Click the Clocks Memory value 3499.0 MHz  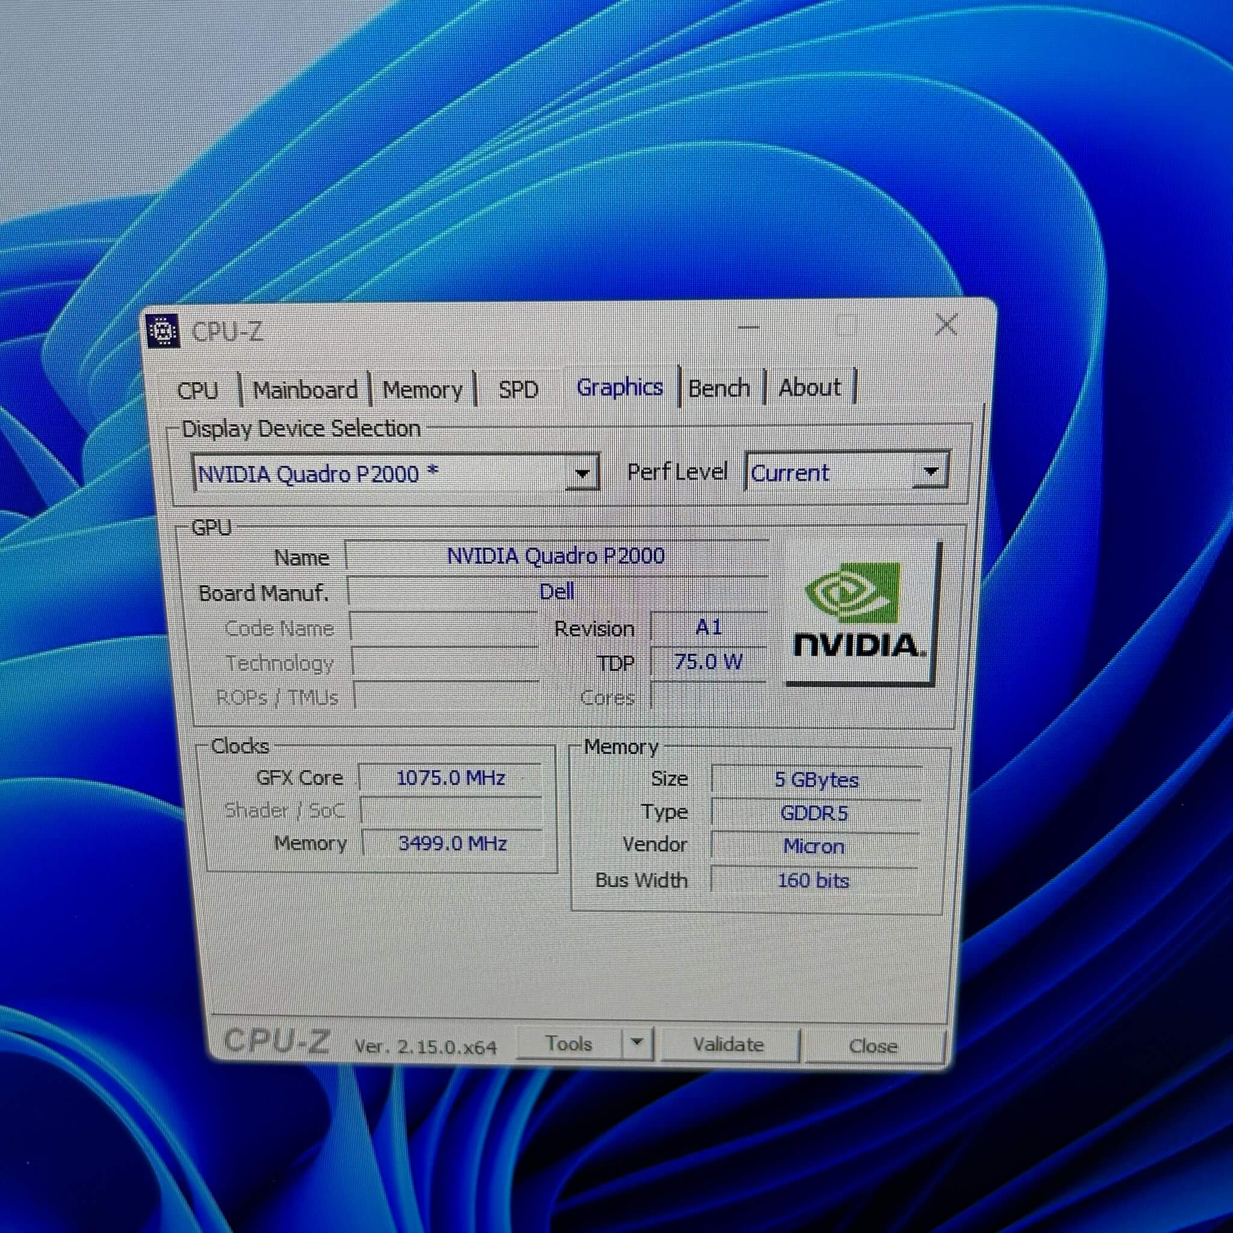tap(453, 843)
